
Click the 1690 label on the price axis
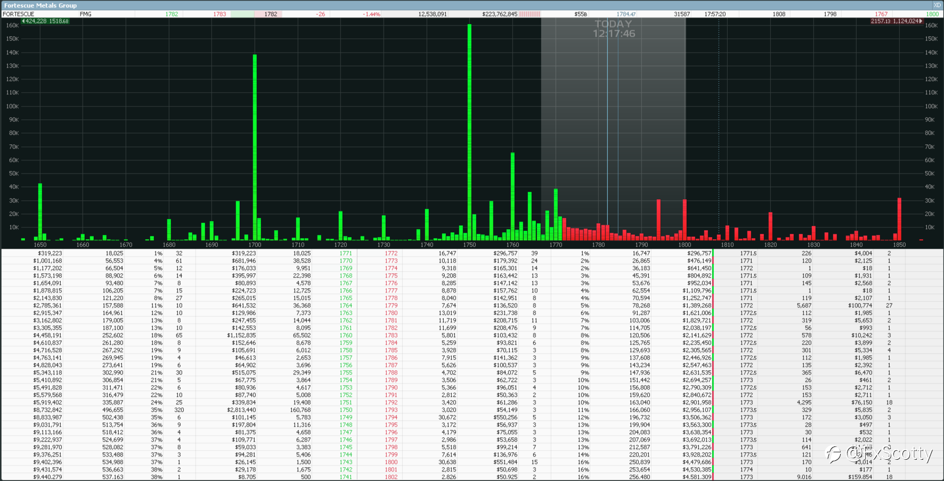211,245
